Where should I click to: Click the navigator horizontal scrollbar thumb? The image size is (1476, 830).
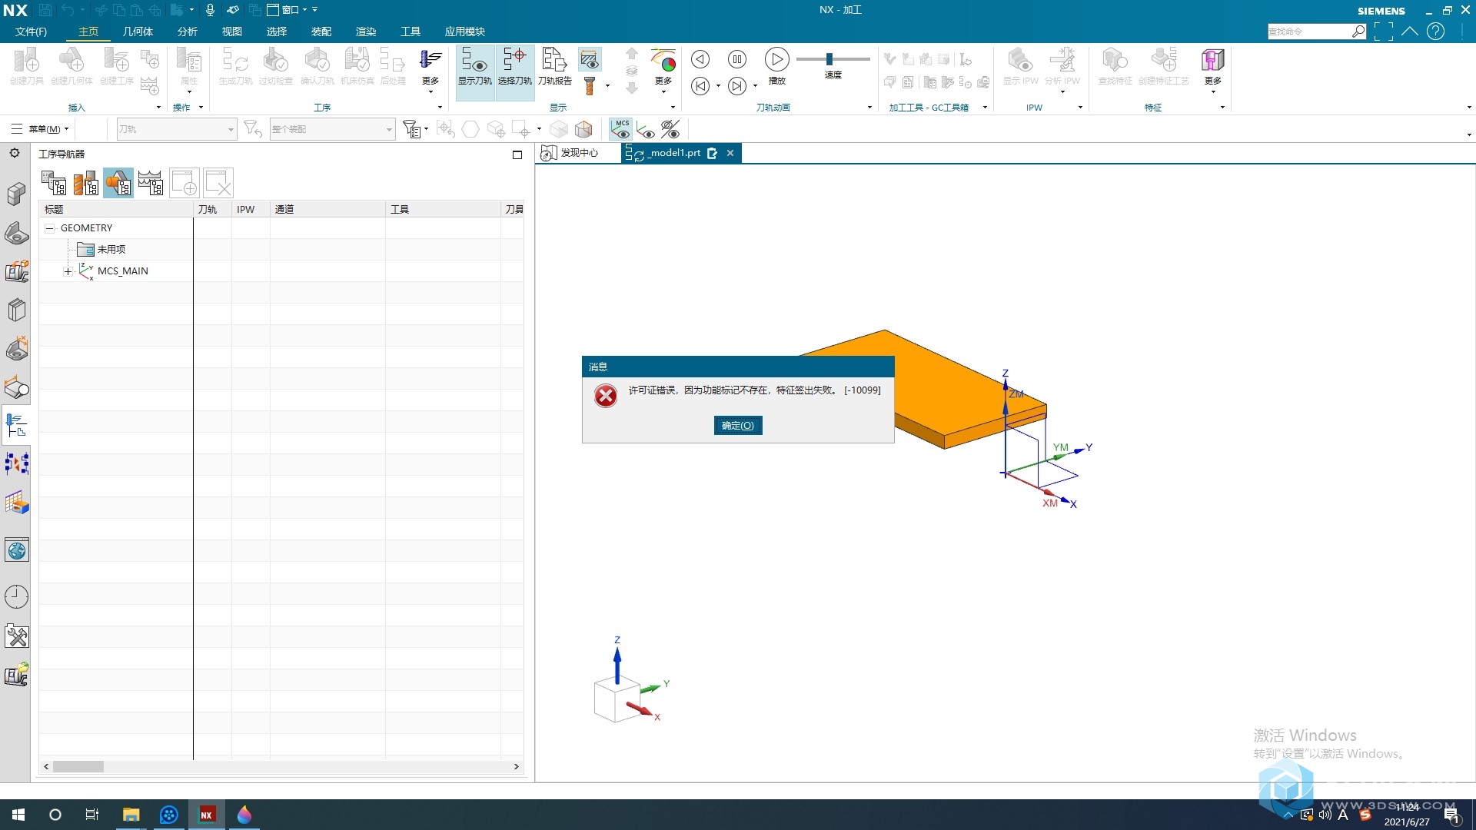point(78,766)
